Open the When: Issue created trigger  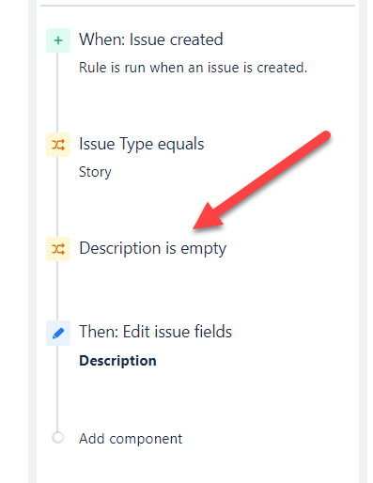tap(151, 39)
